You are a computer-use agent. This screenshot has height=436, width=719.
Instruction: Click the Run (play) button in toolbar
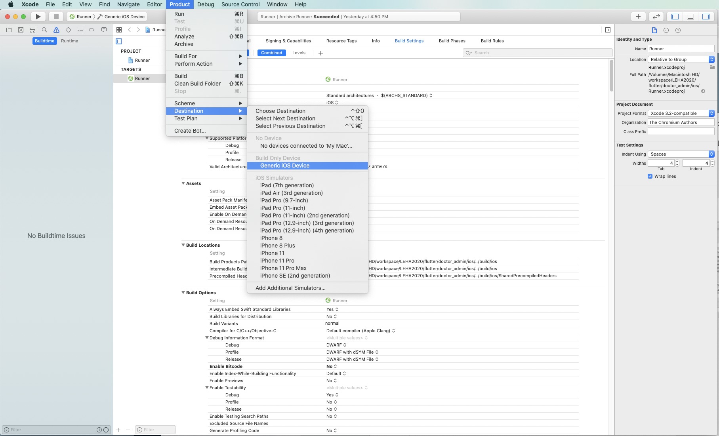(x=38, y=17)
